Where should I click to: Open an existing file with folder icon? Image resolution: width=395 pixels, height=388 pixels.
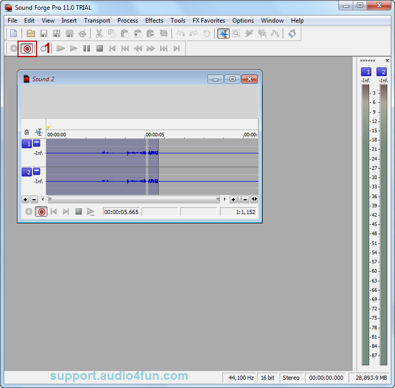click(31, 33)
